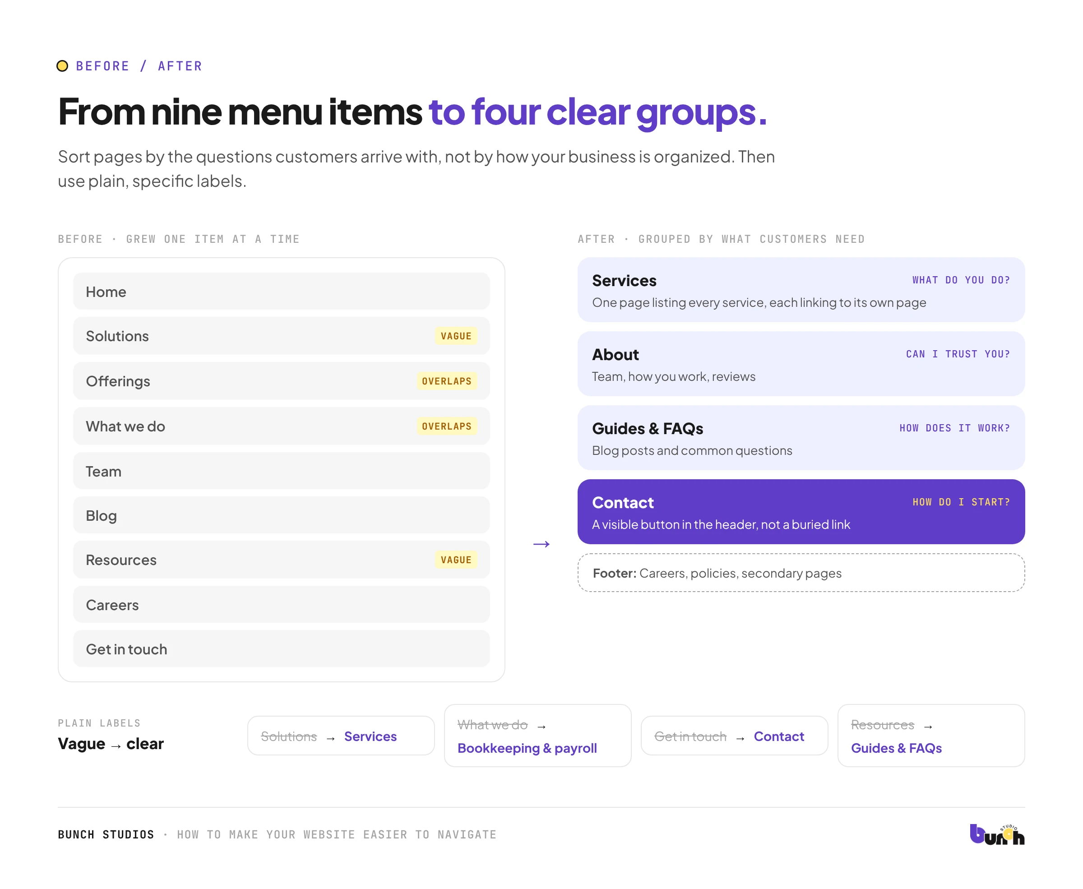
Task: Click the Bunch Studio logo
Action: 996,834
